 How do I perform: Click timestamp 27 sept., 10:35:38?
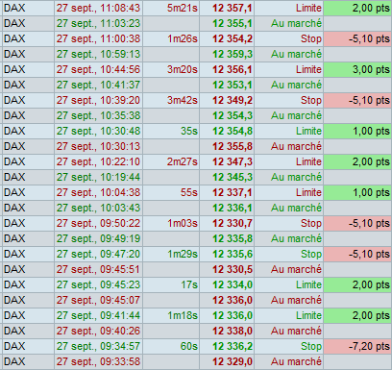98,115
